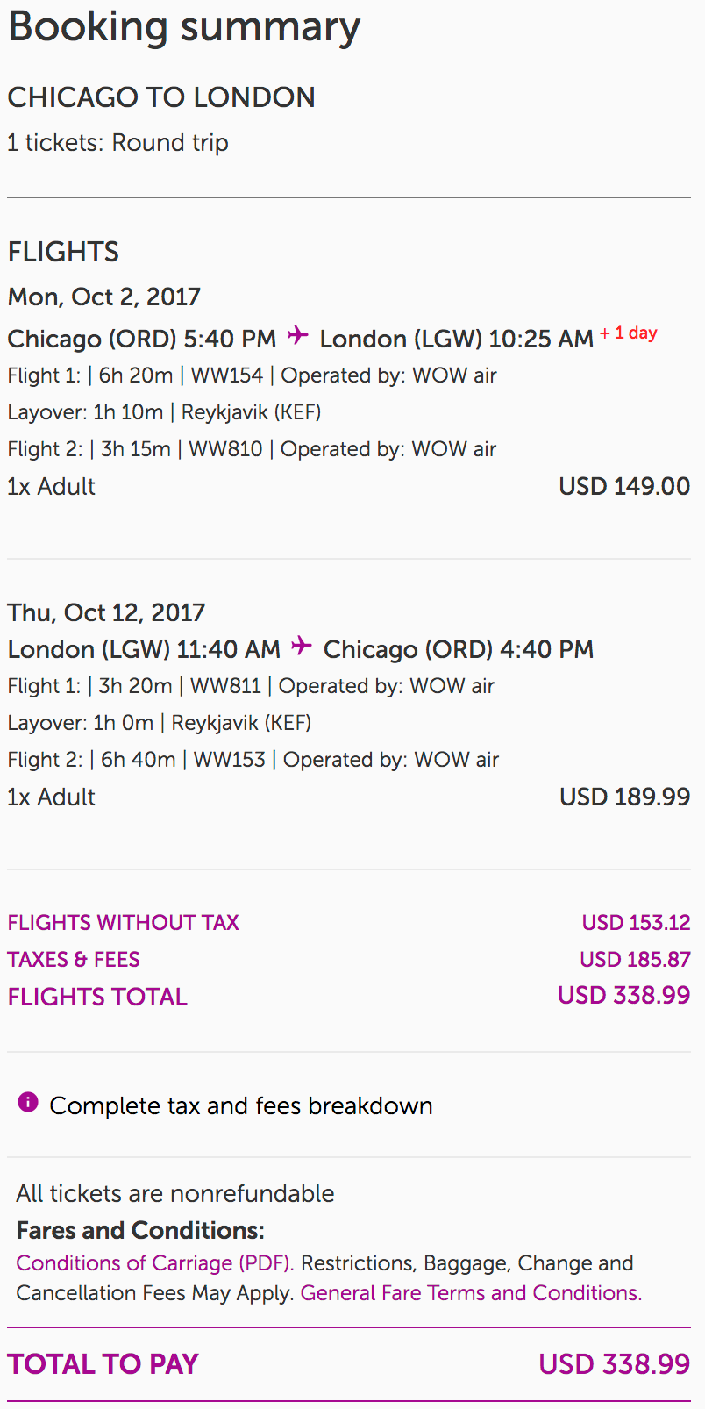The width and height of the screenshot is (705, 1409).
Task: Click the Booking summary heading
Action: tap(184, 27)
